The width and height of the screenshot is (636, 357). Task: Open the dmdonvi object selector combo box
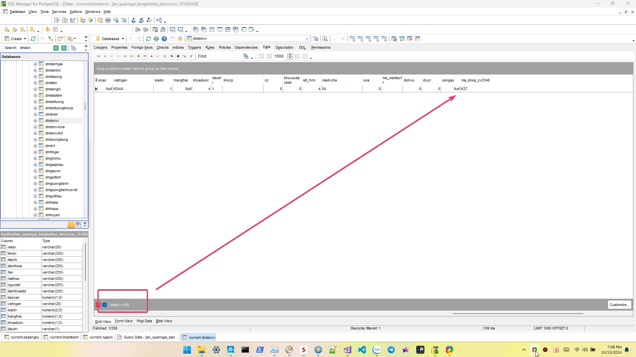click(x=248, y=39)
